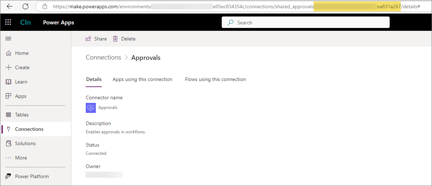Click the Solutions icon in sidebar

9,143
